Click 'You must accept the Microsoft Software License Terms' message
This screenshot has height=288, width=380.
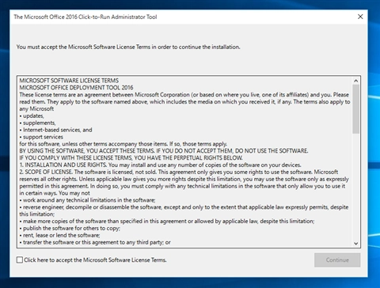click(x=128, y=47)
